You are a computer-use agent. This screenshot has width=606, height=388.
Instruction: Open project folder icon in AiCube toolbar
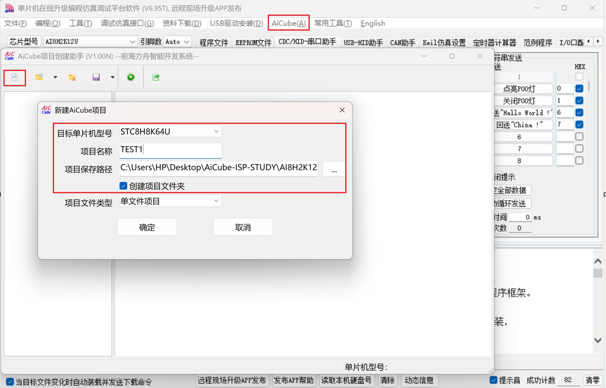tap(39, 77)
